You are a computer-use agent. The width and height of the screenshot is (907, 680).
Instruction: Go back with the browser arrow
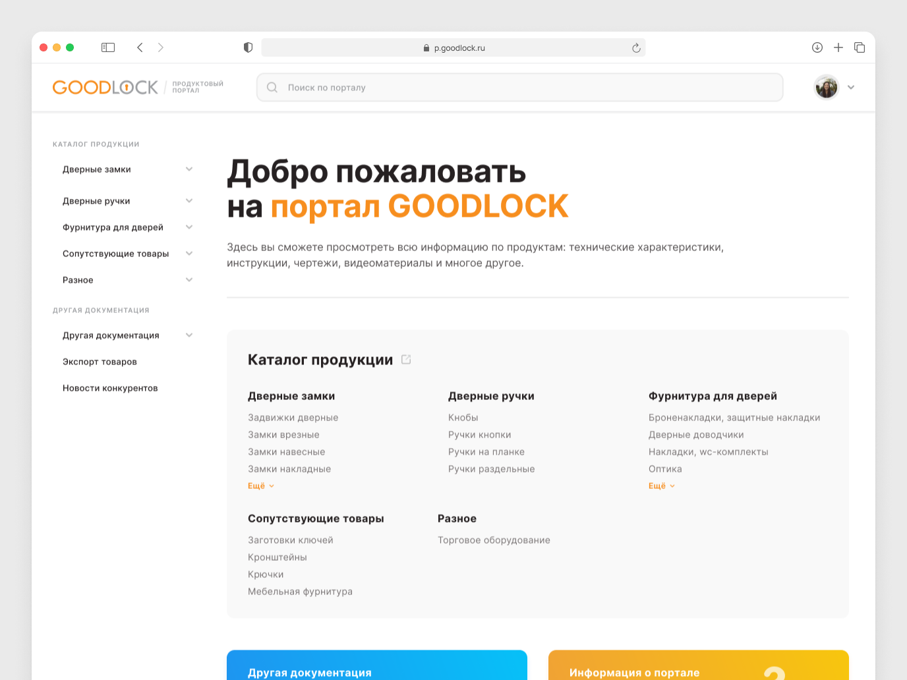click(140, 47)
